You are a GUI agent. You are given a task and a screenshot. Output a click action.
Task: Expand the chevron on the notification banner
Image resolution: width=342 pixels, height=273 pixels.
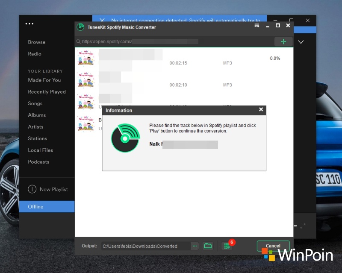click(301, 42)
